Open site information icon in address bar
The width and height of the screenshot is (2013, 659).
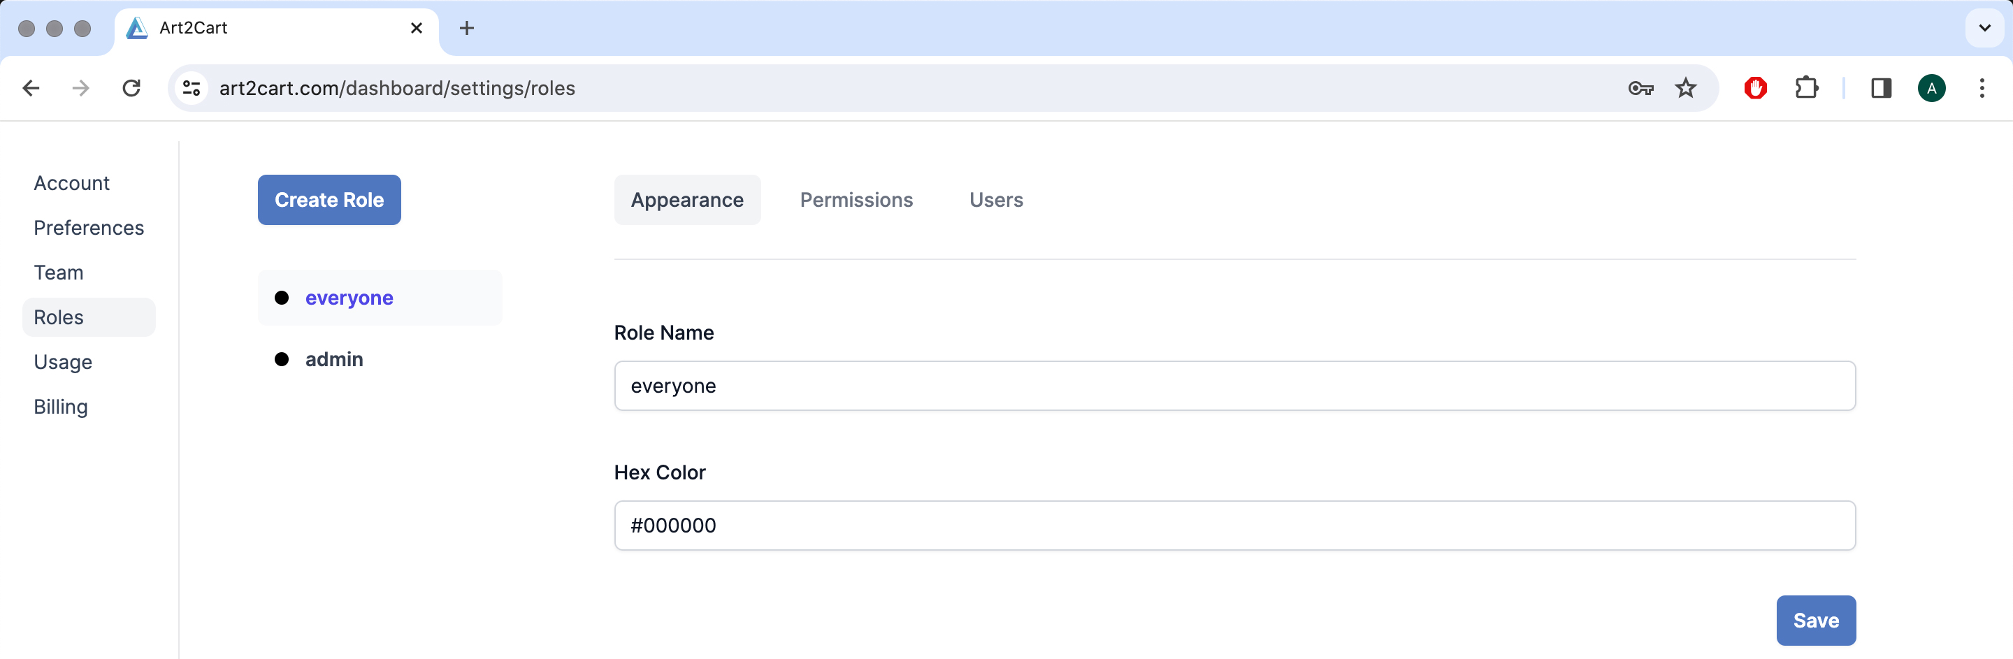(192, 88)
